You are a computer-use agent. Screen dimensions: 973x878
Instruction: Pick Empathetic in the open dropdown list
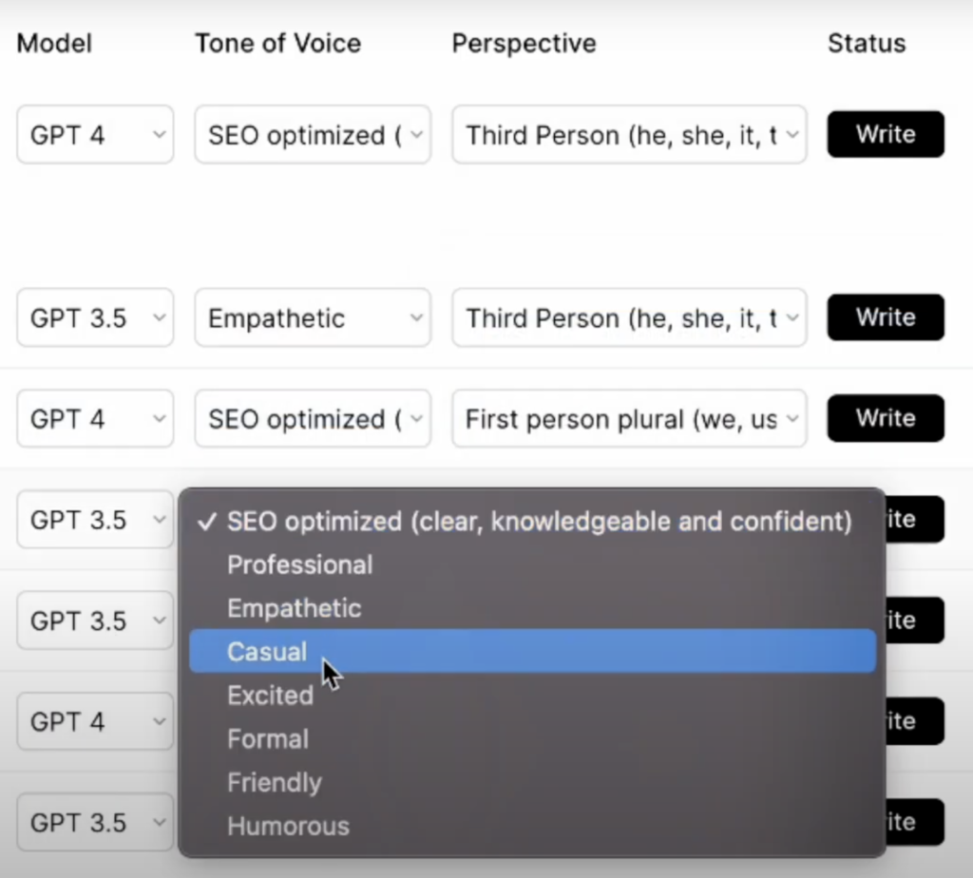coord(294,608)
